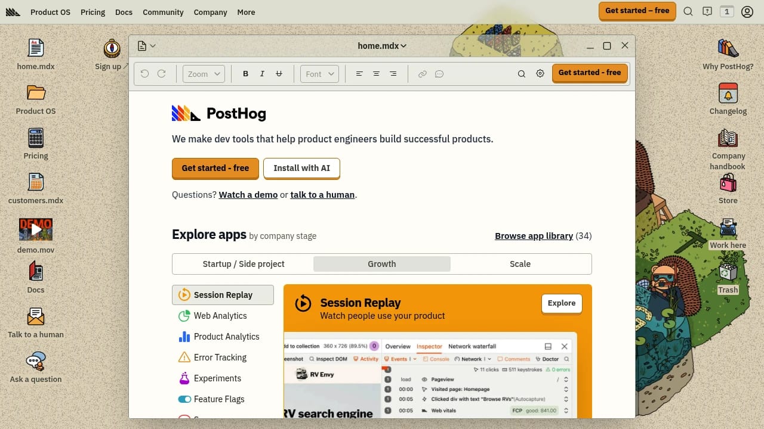
Task: Toggle bold formatting
Action: click(245, 73)
